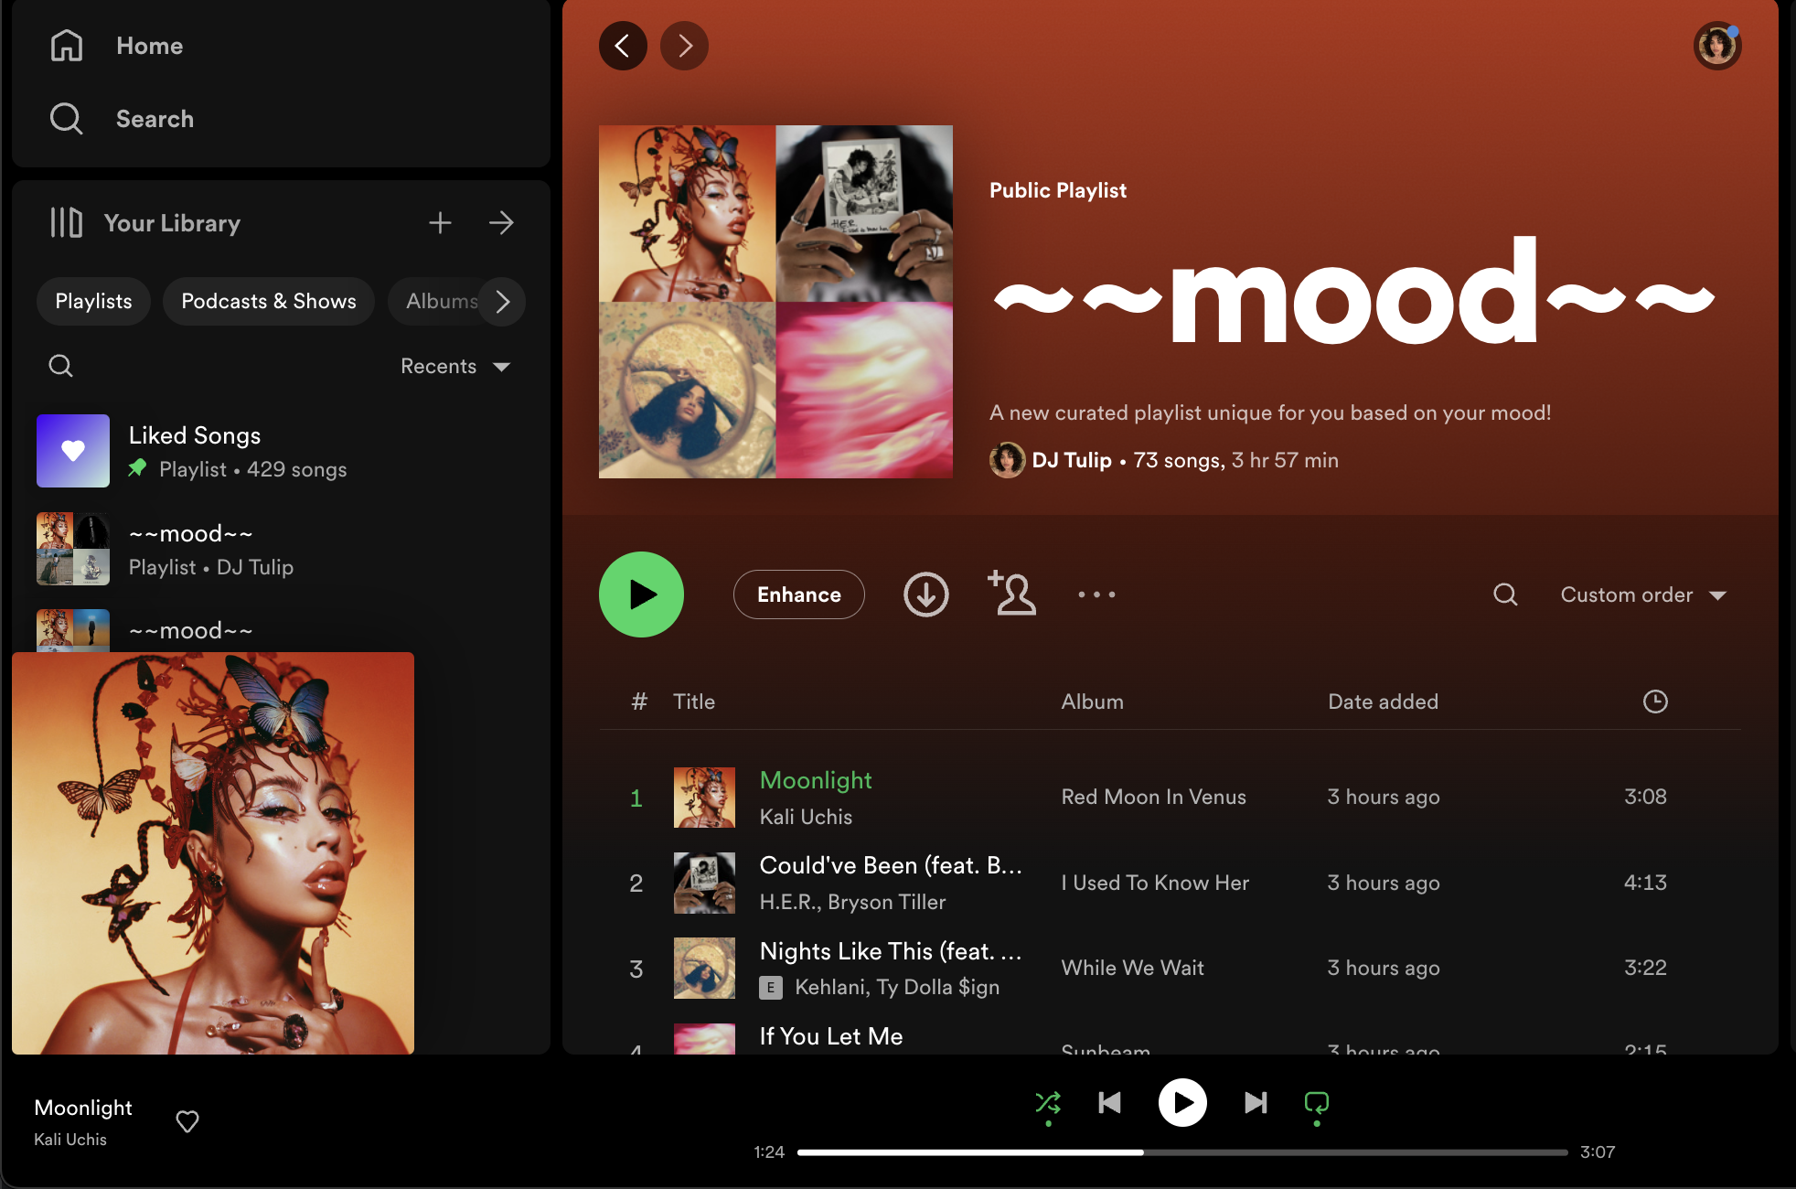Open the Custom order dropdown
Image resolution: width=1796 pixels, height=1189 pixels.
(x=1643, y=594)
